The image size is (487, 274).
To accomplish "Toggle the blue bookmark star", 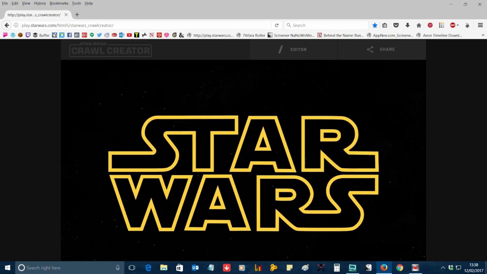I will (x=375, y=25).
